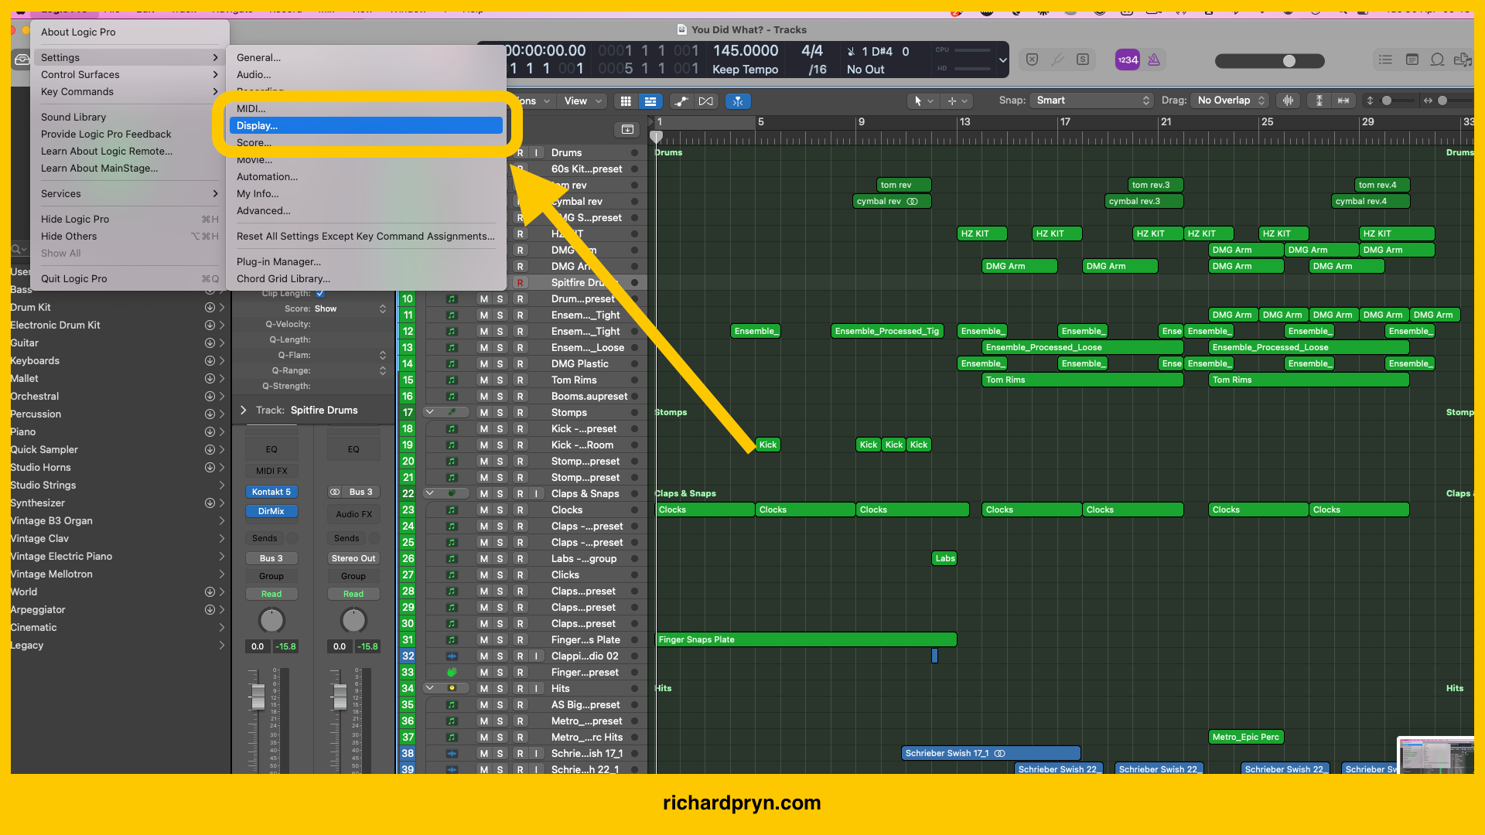Open the List Editors panel icon
This screenshot has width=1485, height=835.
(1385, 60)
